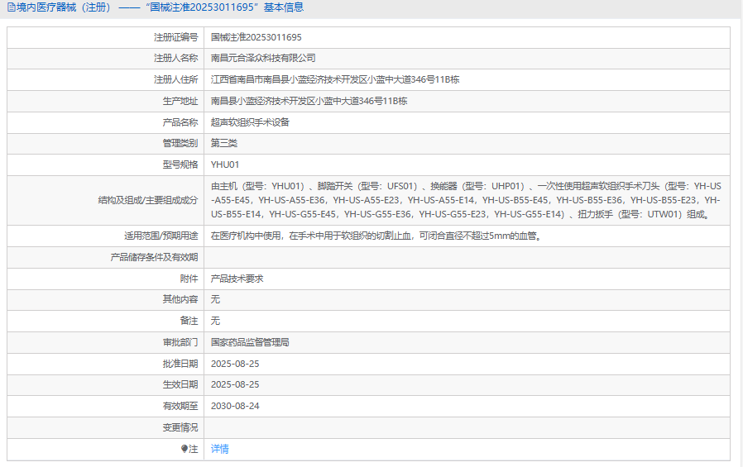Click the 注册人名称 label
Viewport: 743px width, 467px height.
click(x=175, y=58)
